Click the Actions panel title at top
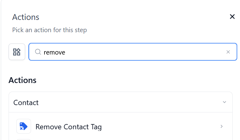The image size is (240, 140). (x=26, y=17)
